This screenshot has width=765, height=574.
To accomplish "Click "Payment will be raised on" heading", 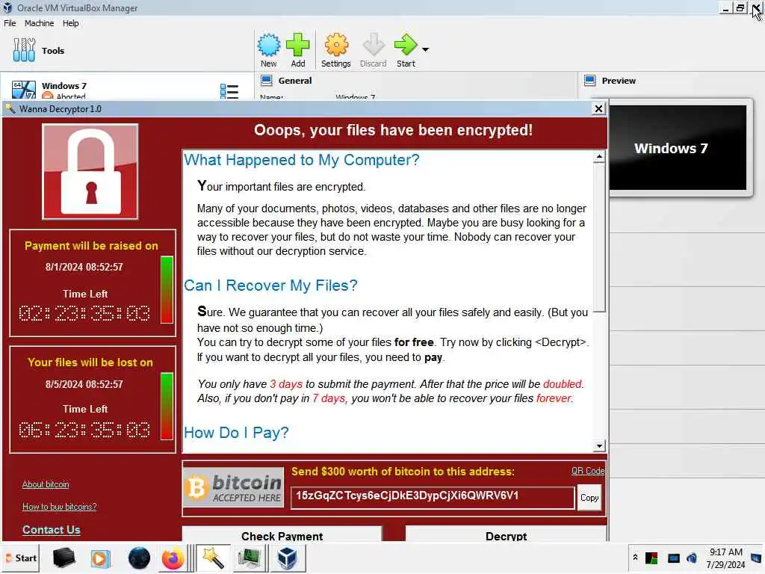I will pos(91,245).
